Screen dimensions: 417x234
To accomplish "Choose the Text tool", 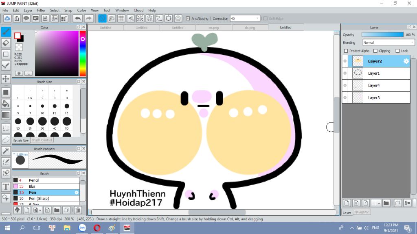I will click(6, 186).
